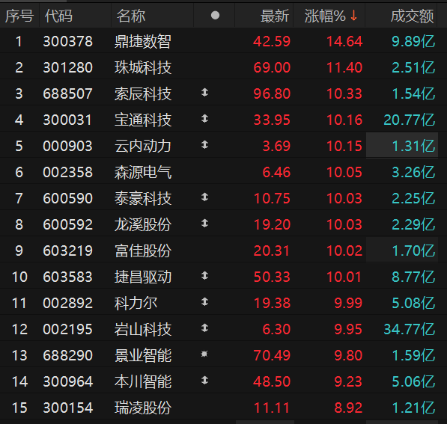Screen dimensions: 447x424
Task: Open stock 鼎捷数智 in row 1
Action: [x=143, y=42]
